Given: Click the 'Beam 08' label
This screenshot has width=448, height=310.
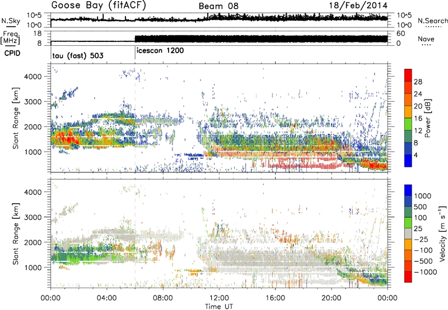Looking at the screenshot, I should (218, 6).
